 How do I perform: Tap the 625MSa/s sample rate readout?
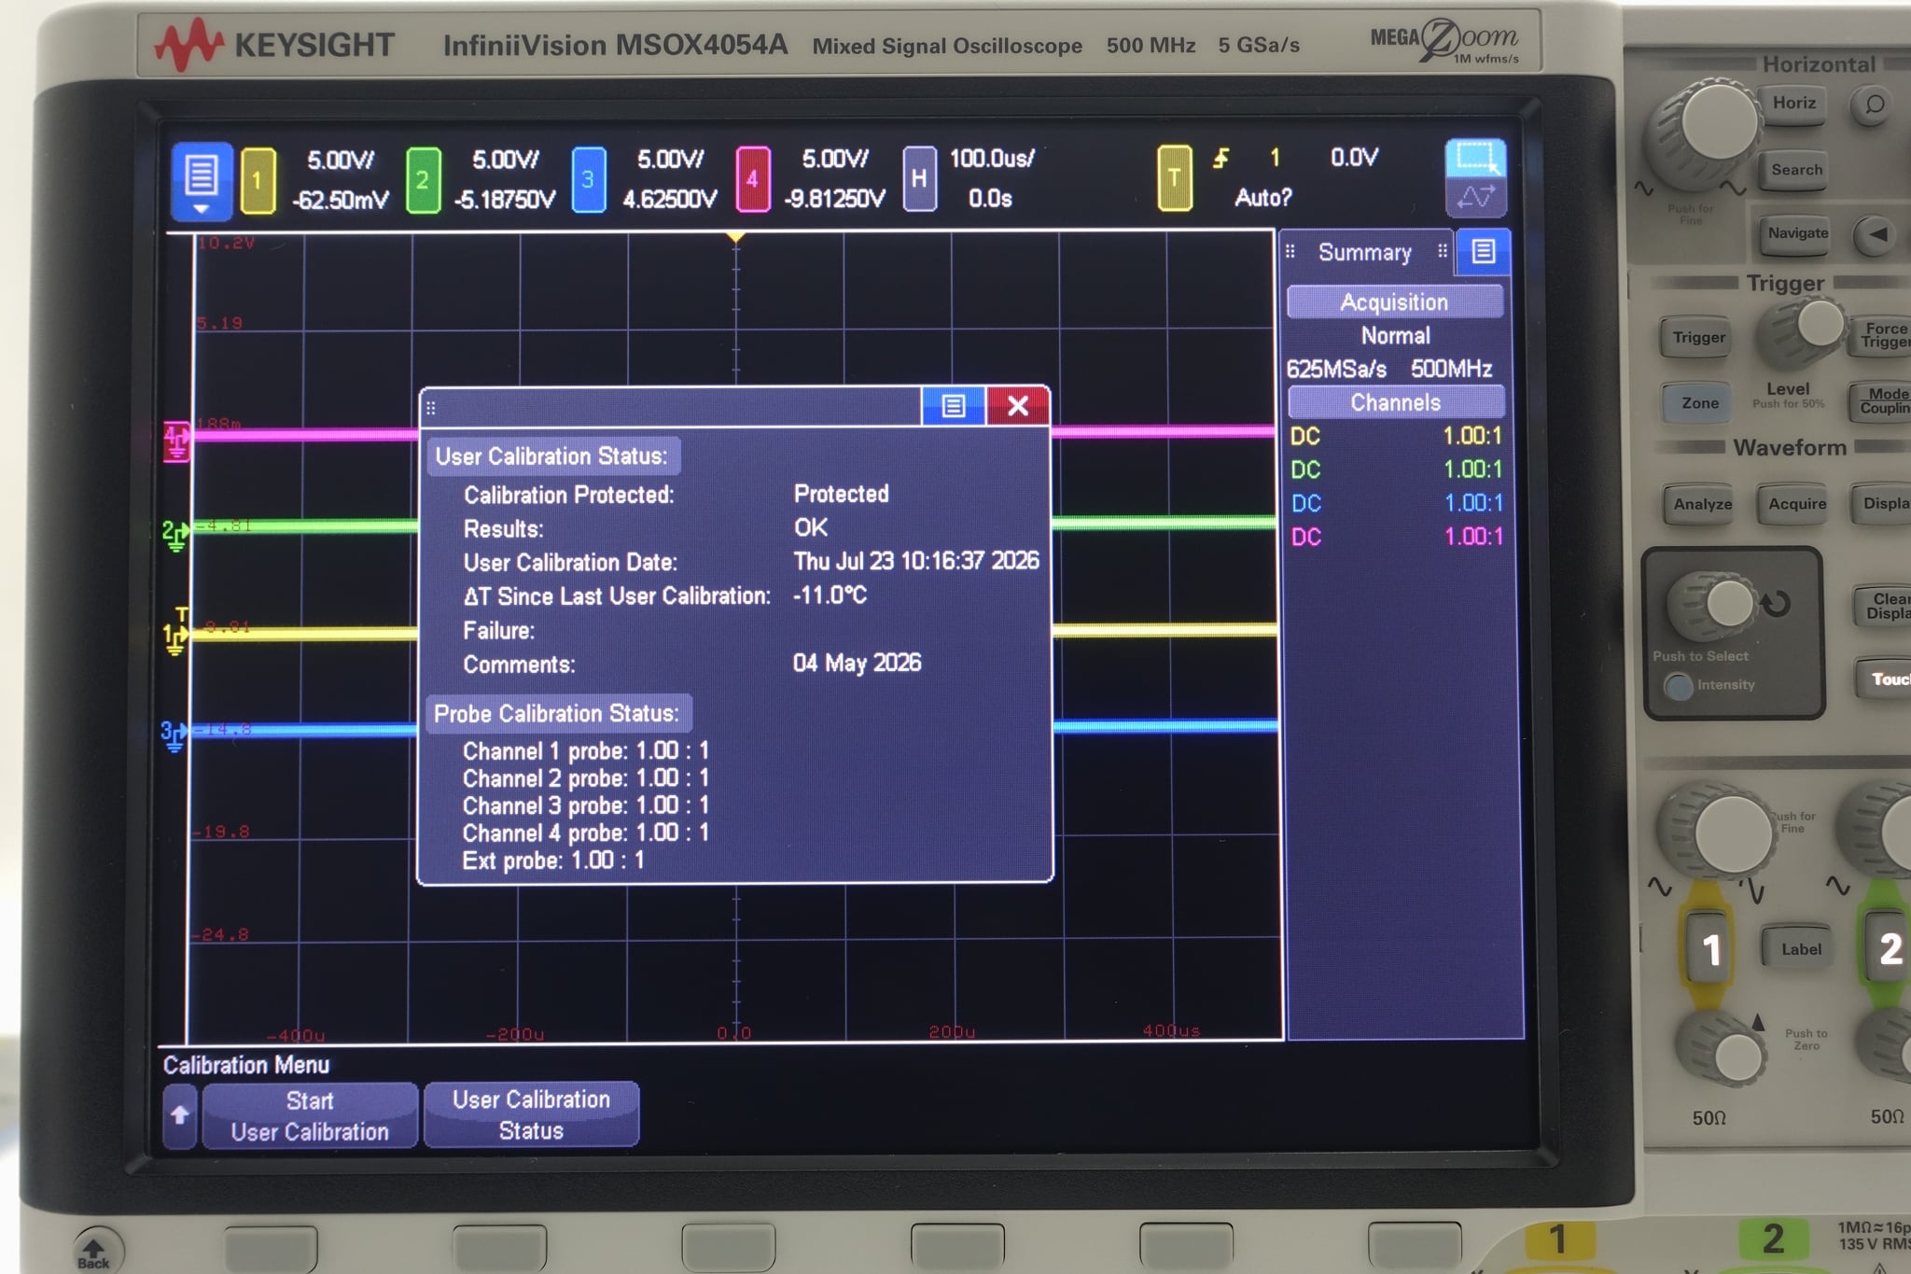[x=1336, y=369]
